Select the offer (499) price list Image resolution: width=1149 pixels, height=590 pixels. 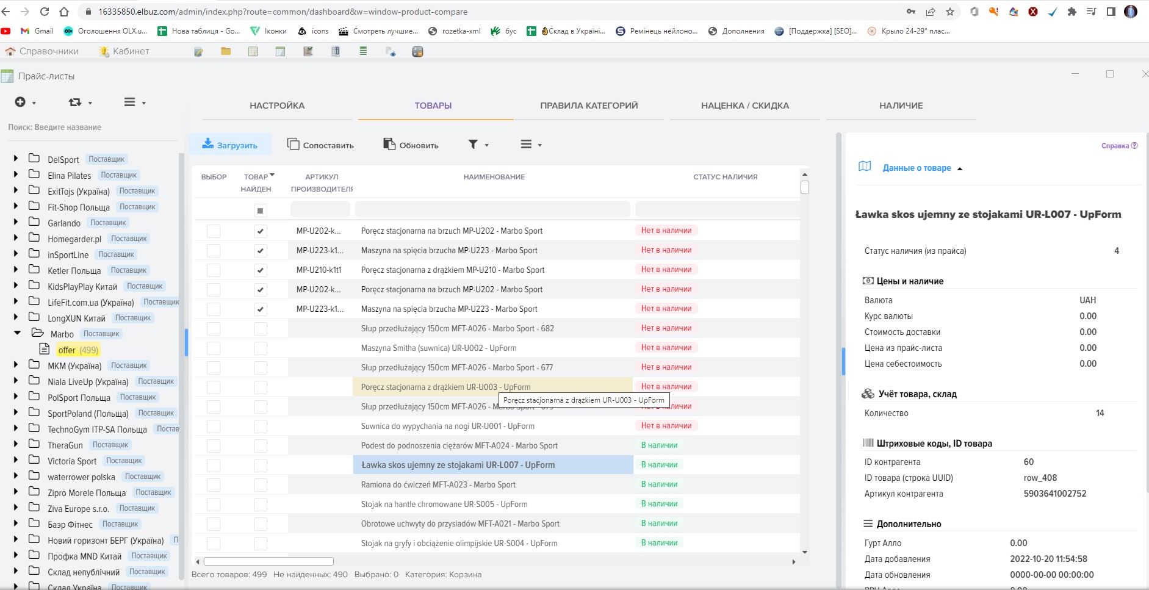[x=78, y=350]
